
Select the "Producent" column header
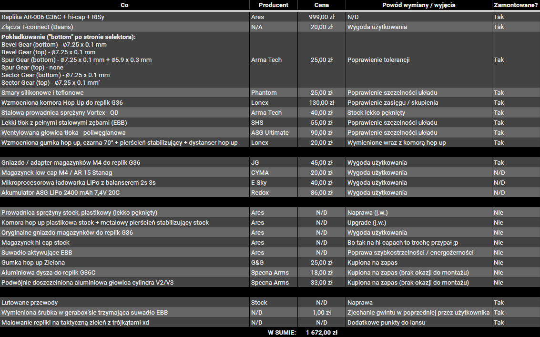click(273, 5)
